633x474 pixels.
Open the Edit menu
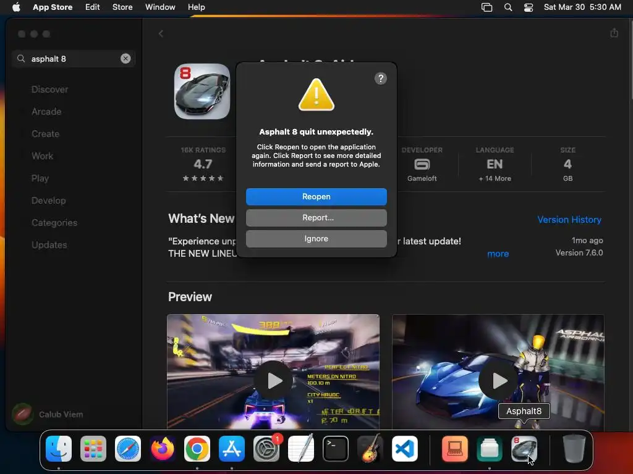[93, 7]
